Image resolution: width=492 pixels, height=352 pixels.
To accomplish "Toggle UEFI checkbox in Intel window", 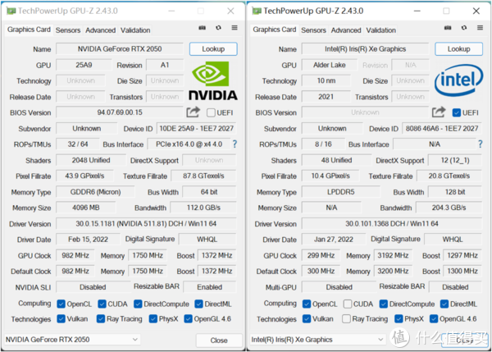I will [x=457, y=112].
